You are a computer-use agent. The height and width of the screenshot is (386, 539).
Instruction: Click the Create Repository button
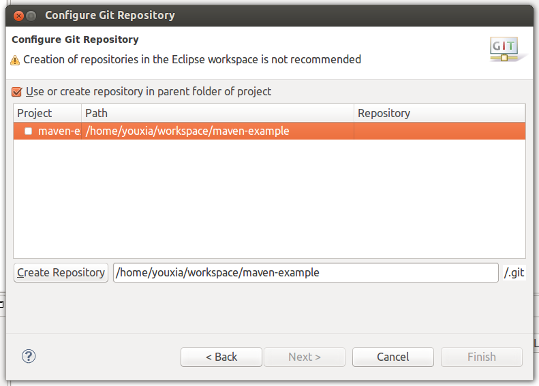click(61, 273)
